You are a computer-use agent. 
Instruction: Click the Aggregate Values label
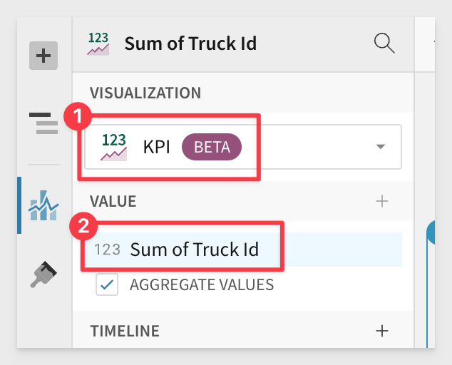point(201,284)
